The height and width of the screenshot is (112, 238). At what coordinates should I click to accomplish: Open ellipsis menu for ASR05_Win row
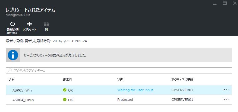[227, 90]
